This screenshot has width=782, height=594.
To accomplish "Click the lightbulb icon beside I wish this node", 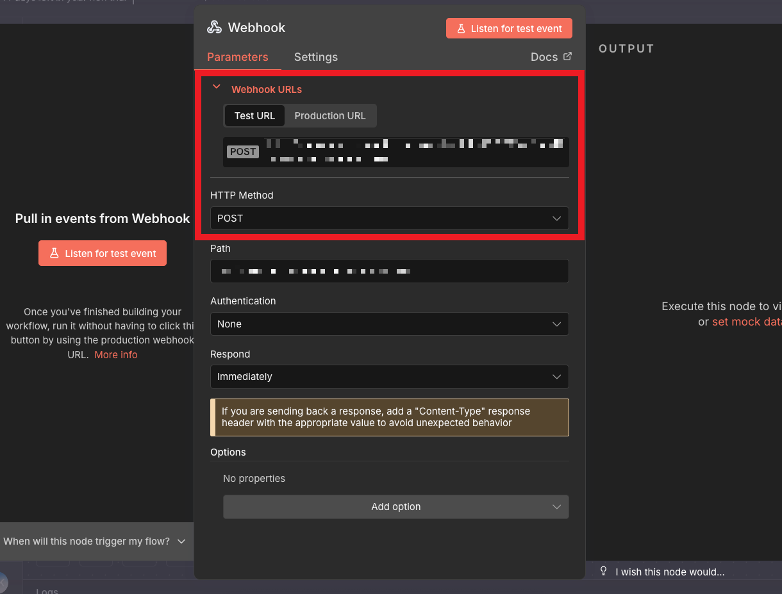I will click(x=603, y=571).
